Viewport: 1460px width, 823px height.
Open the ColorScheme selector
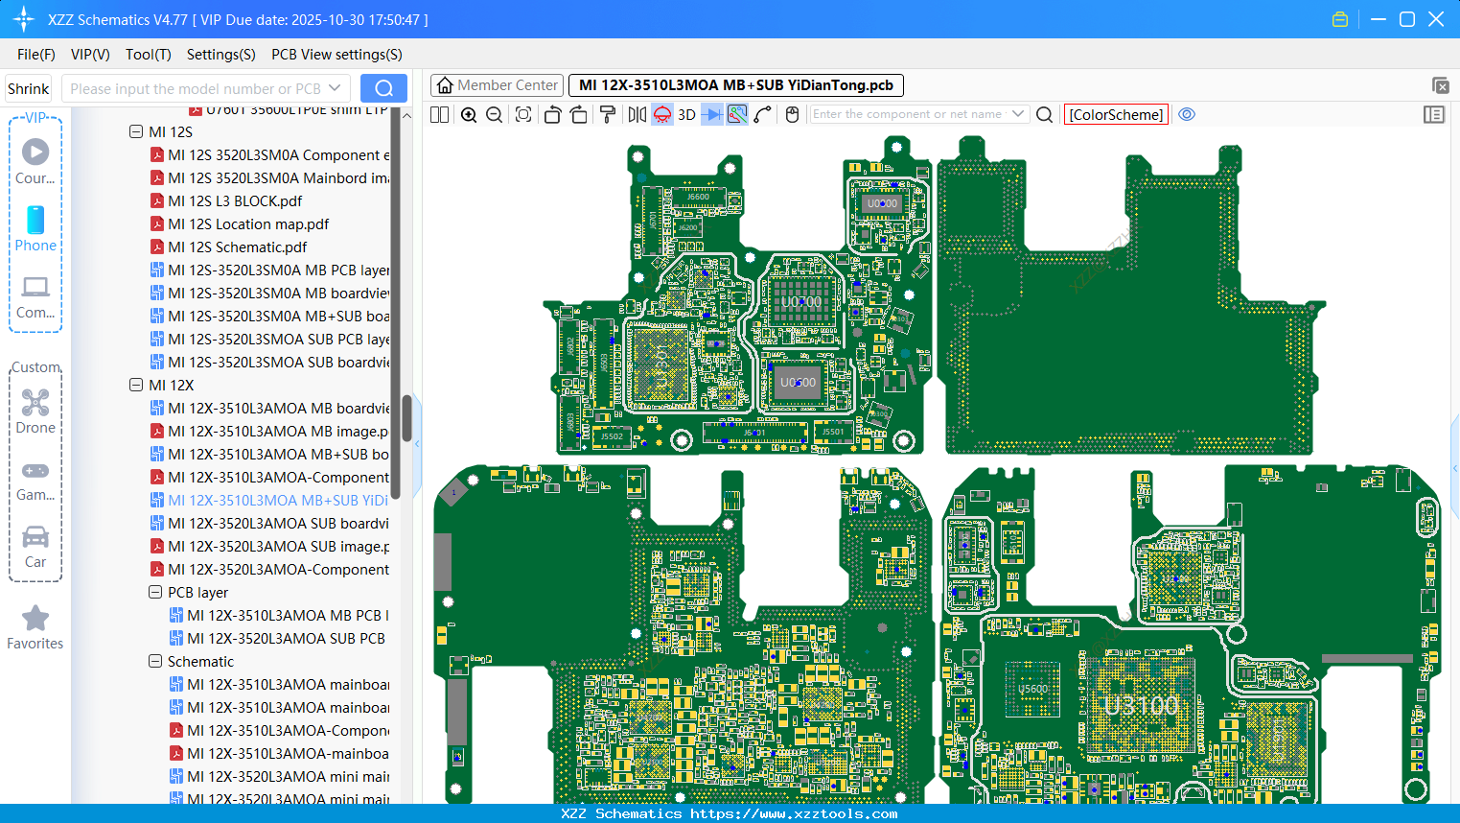(x=1116, y=114)
